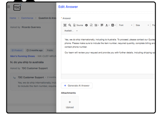Image resolution: width=162 pixels, height=115 pixels.
Task: Click the 'Our team will review' paragraph
Action: 109,53
